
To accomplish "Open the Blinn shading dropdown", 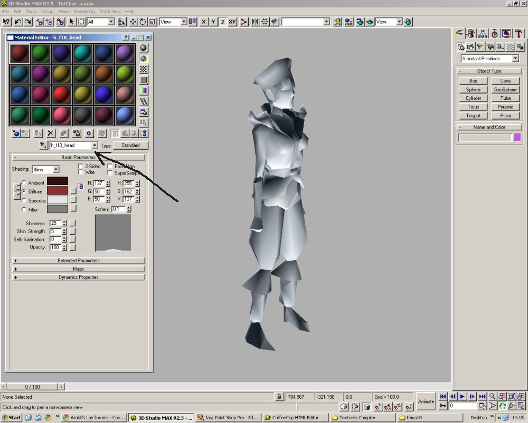I will click(x=56, y=169).
